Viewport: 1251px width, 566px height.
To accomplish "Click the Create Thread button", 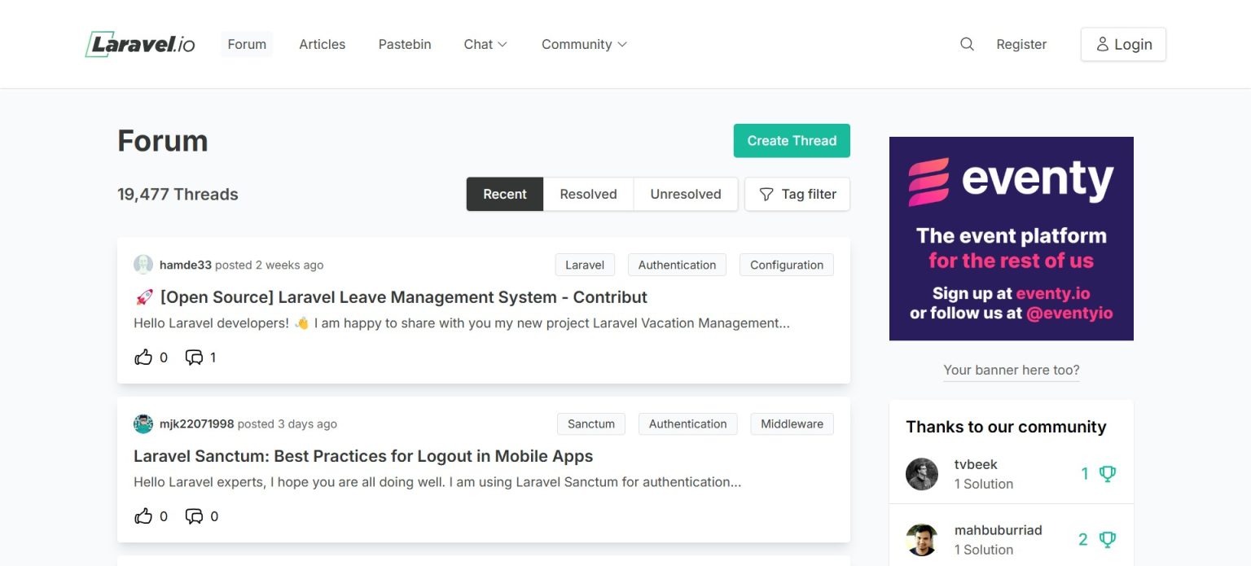I will coord(792,141).
